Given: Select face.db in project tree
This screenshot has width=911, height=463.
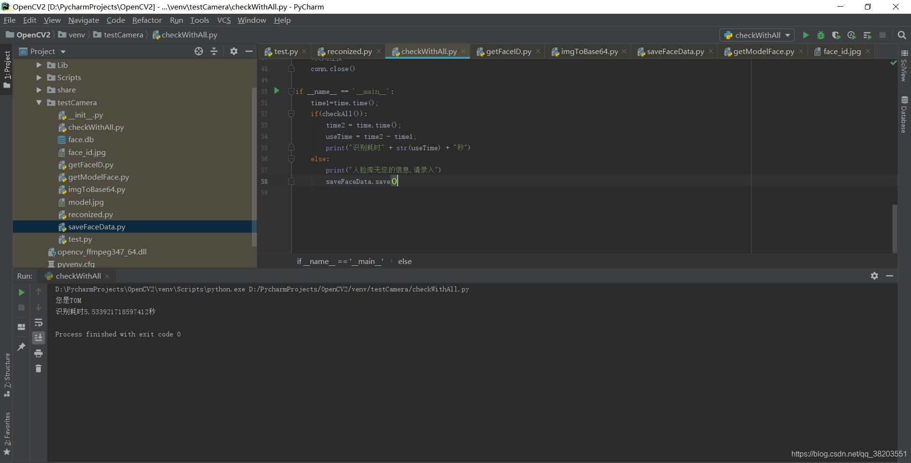Looking at the screenshot, I should [81, 139].
